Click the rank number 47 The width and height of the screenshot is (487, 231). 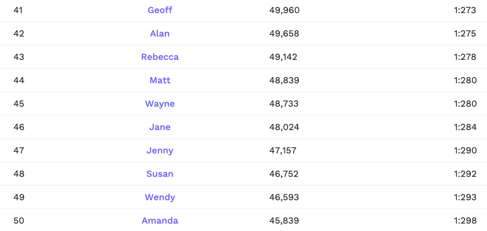tap(19, 150)
